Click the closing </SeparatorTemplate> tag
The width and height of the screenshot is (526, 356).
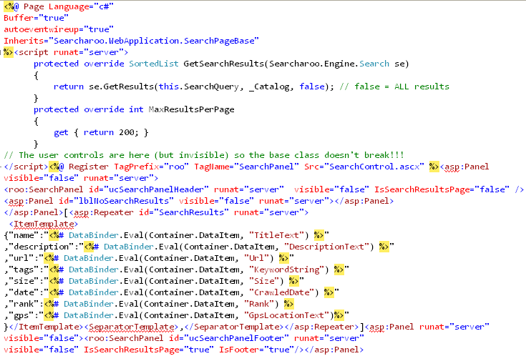tap(234, 327)
